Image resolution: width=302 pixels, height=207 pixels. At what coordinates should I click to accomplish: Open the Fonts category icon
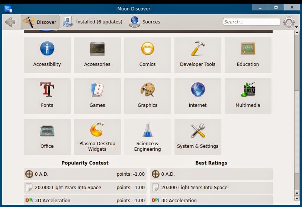(47, 89)
